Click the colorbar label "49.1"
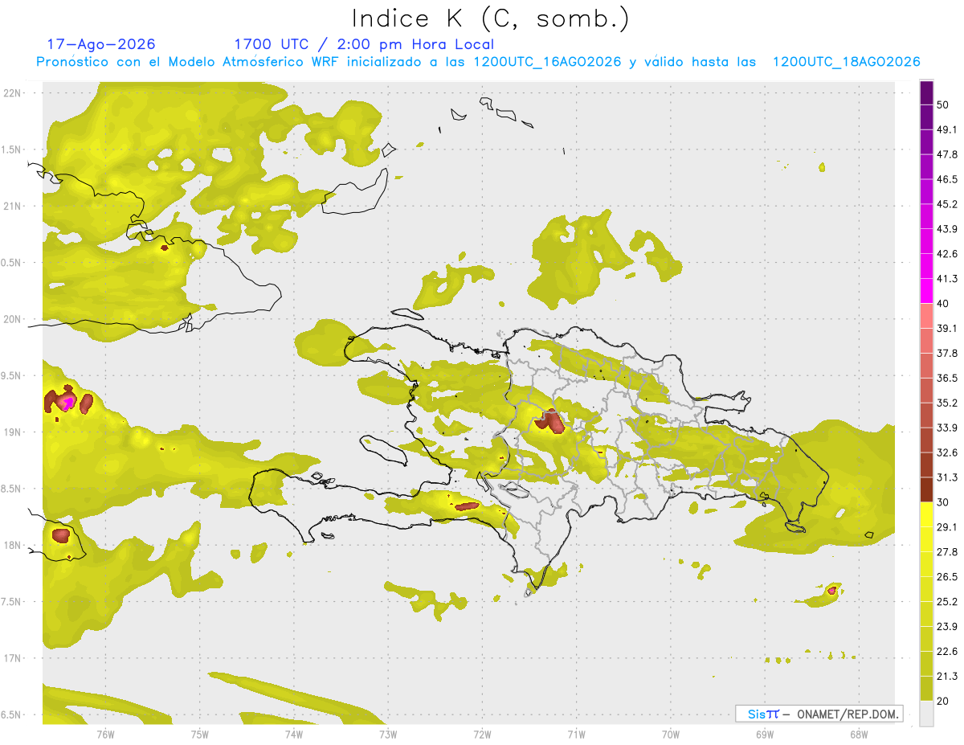 (x=947, y=129)
